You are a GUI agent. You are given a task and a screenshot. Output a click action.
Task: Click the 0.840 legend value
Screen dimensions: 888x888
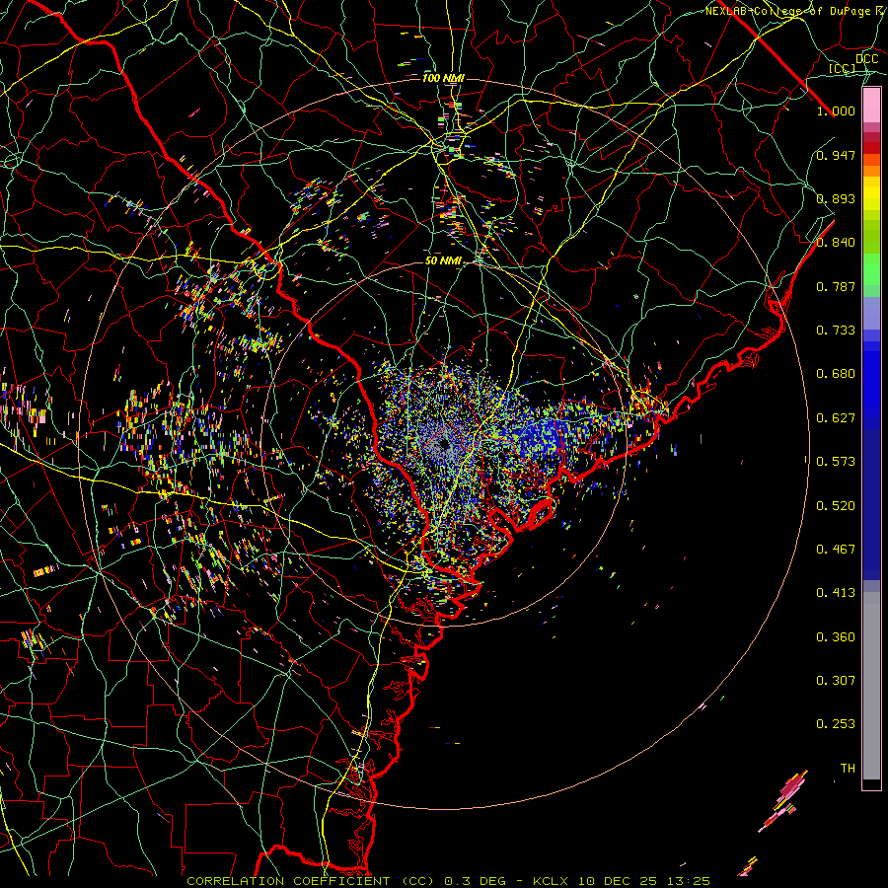point(836,243)
